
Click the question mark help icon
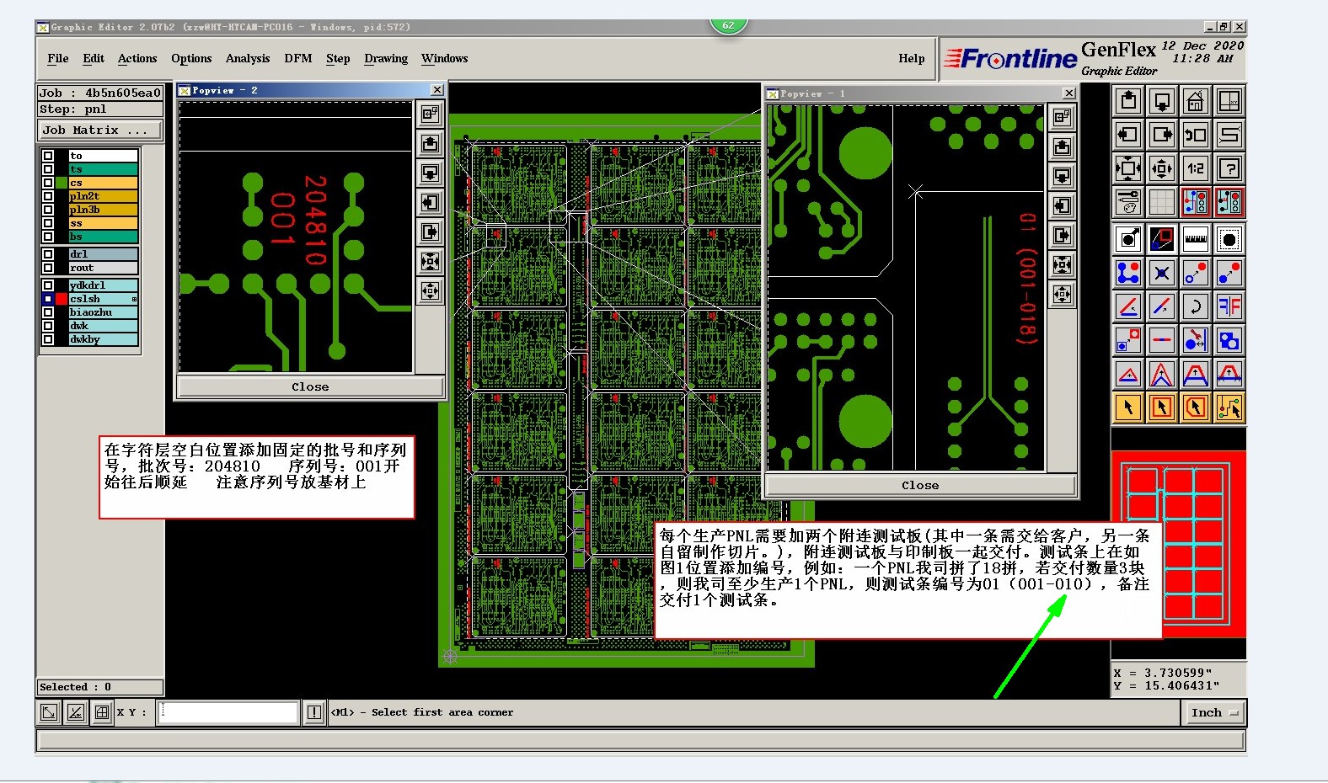pos(1229,168)
